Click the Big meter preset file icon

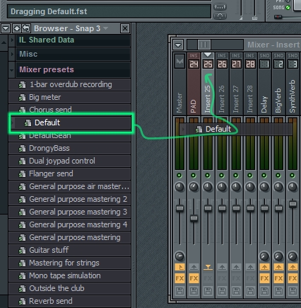point(22,98)
